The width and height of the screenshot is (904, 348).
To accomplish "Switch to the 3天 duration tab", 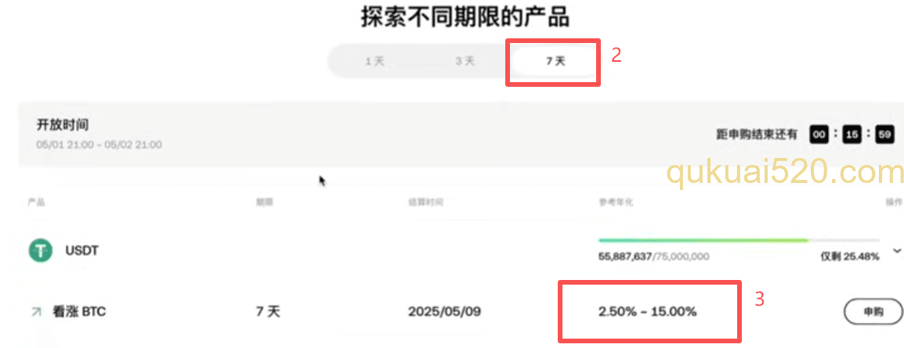I will [x=465, y=61].
